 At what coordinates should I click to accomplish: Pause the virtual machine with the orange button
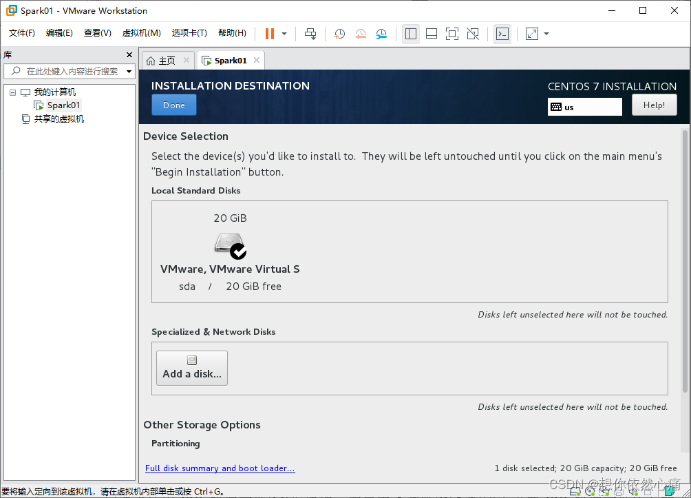point(270,34)
